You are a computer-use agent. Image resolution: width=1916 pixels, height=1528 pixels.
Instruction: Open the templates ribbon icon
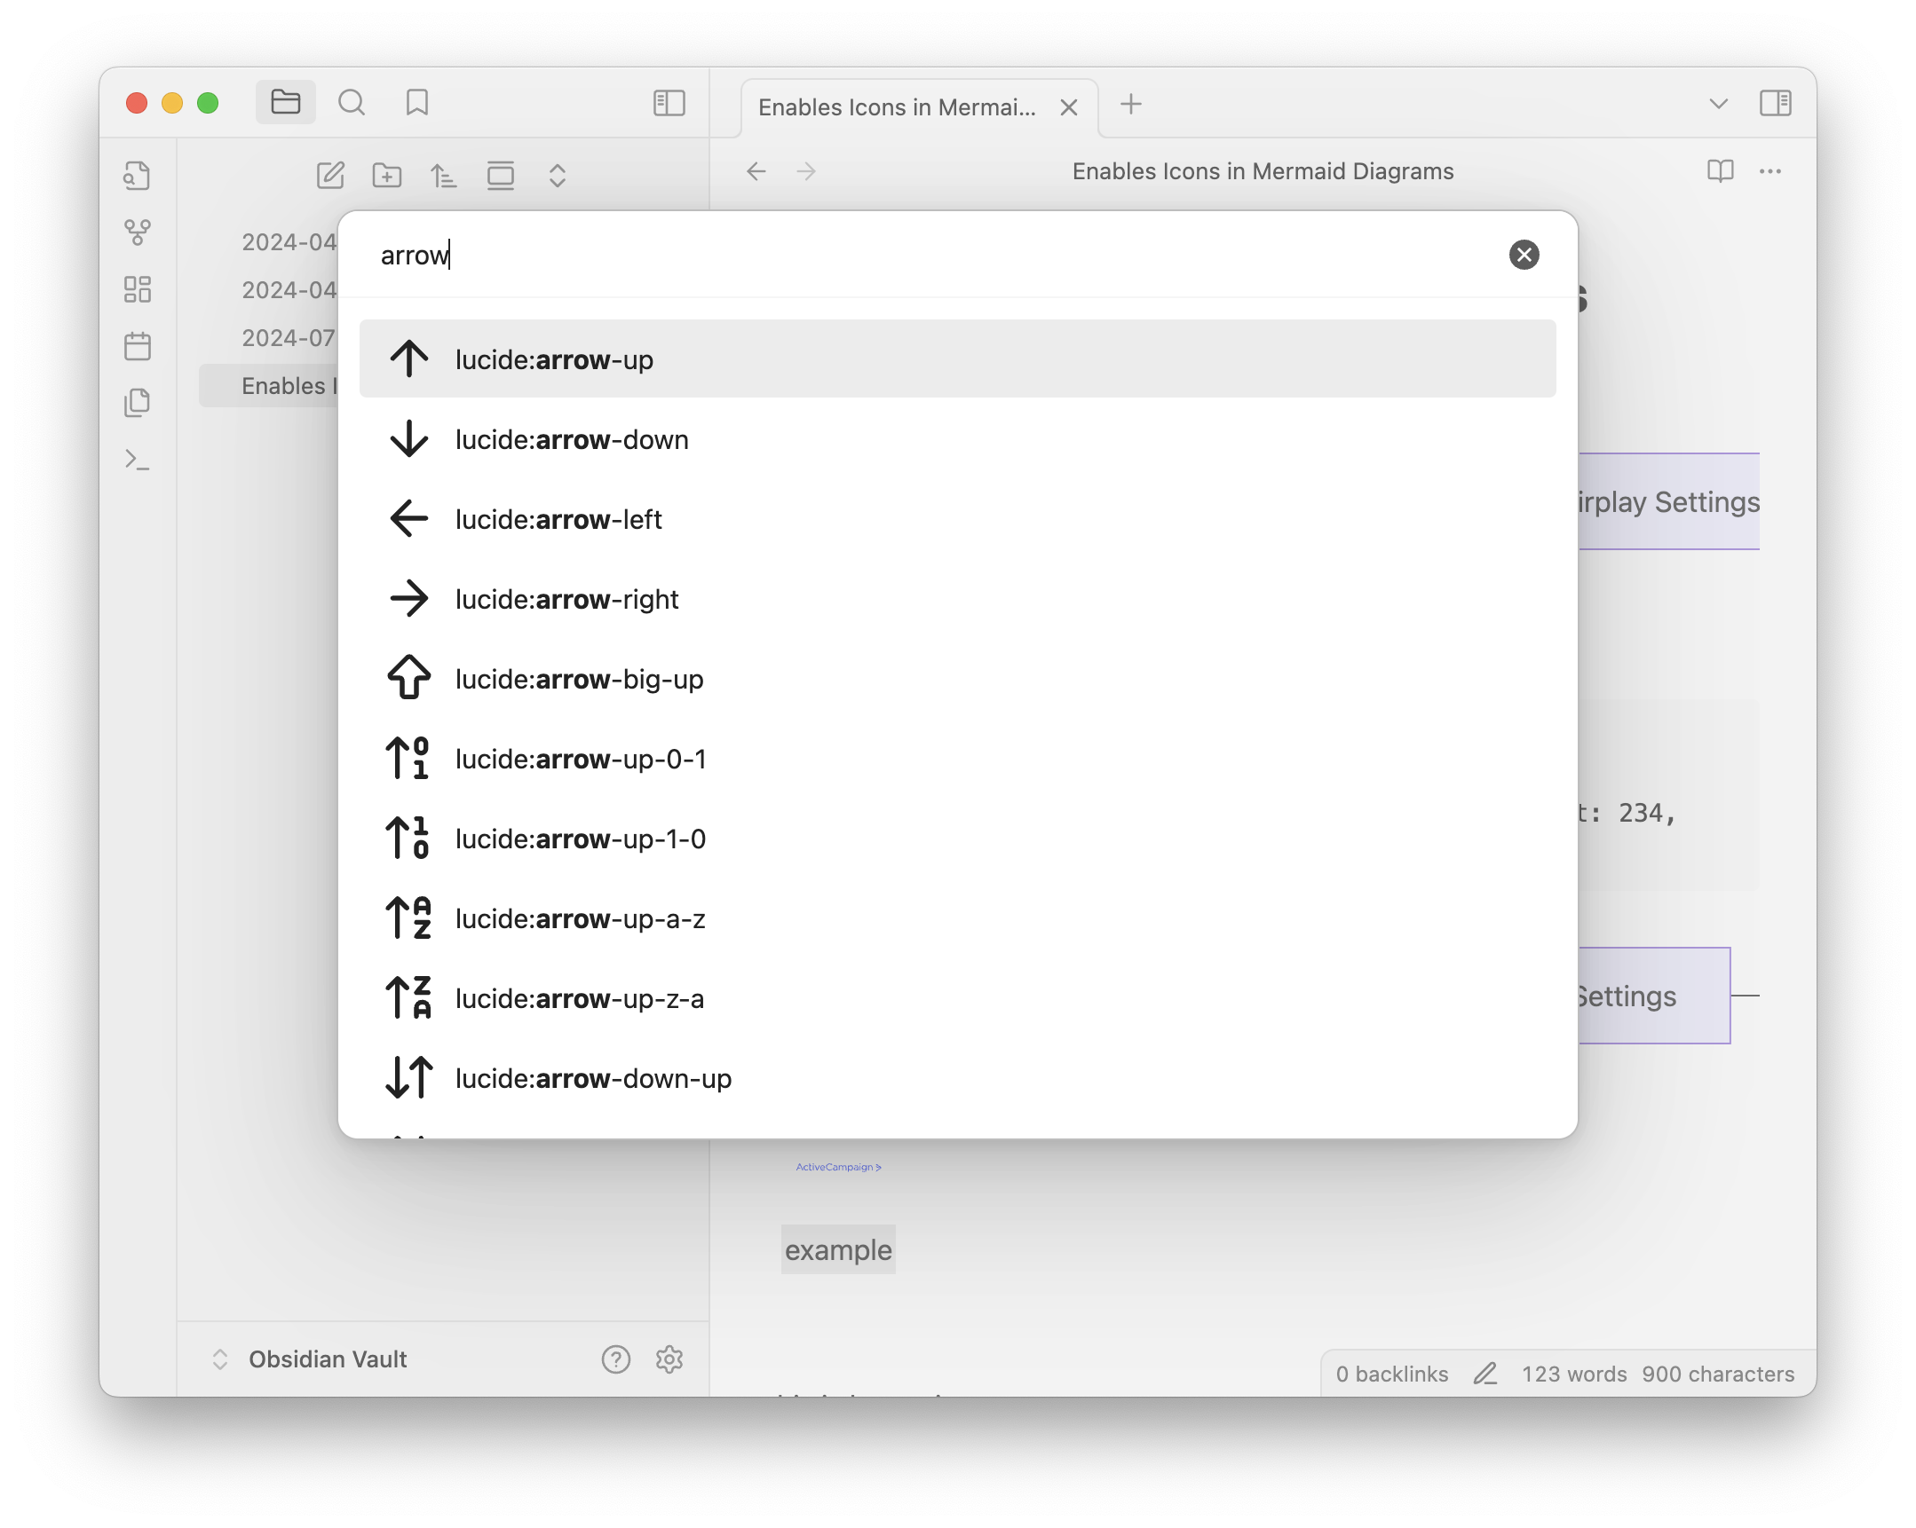[x=137, y=403]
